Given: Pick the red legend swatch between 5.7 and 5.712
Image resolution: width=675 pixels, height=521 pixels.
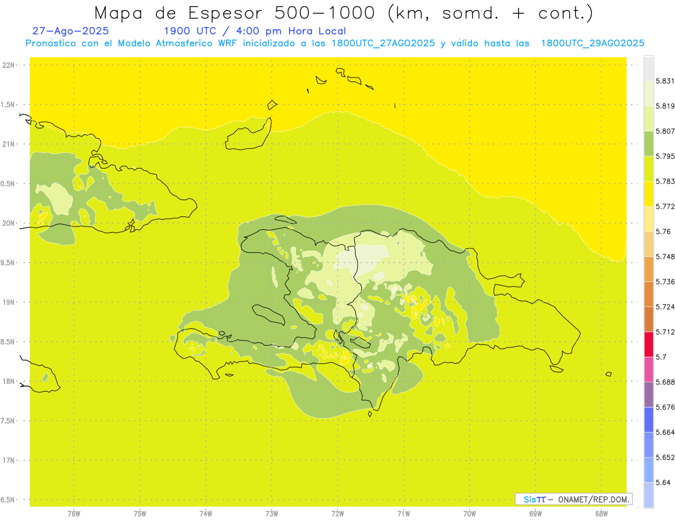Looking at the screenshot, I should click(x=649, y=344).
